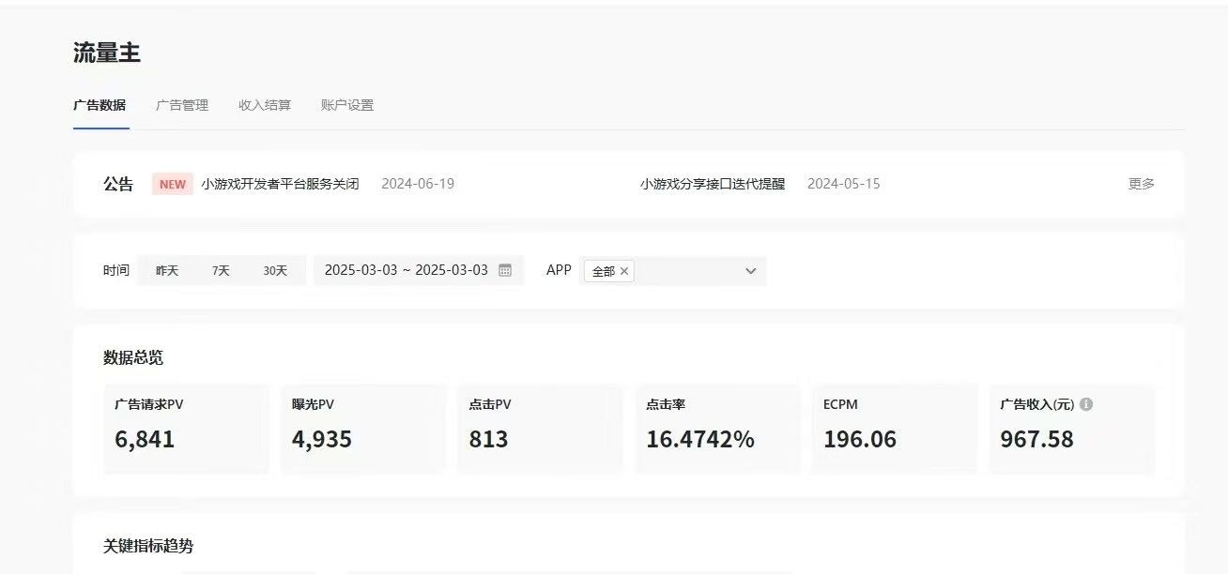Open the 账户设置 tab
Viewport: 1228px width, 574px height.
[347, 105]
